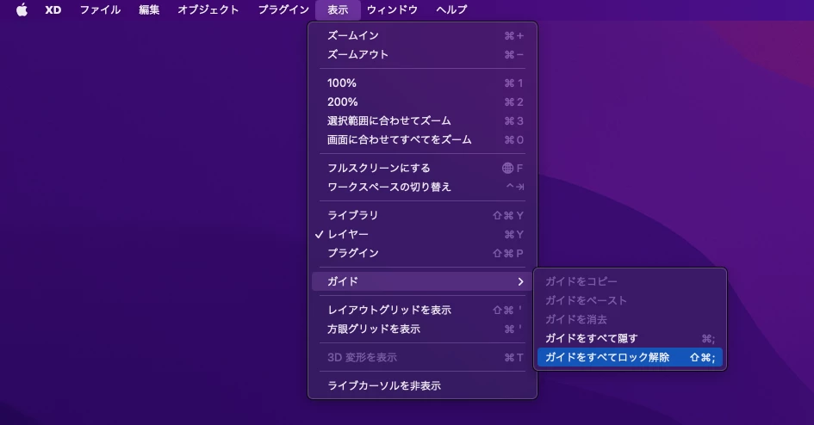Toggle the checked レイヤー panel item
Viewport: 814px width, 425px height.
[423, 234]
